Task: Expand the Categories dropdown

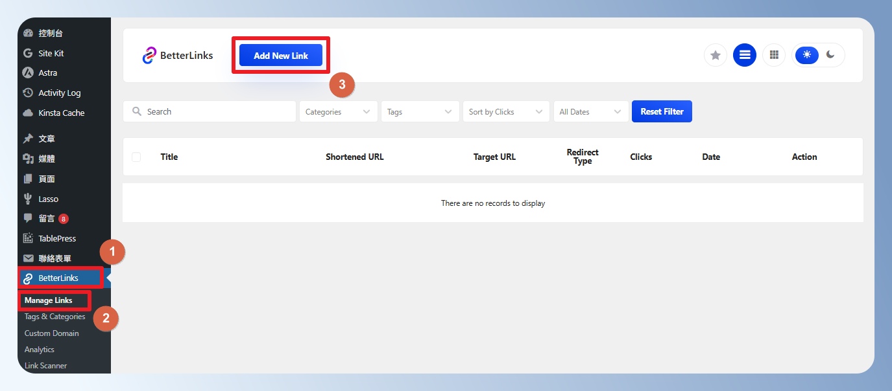Action: tap(338, 111)
